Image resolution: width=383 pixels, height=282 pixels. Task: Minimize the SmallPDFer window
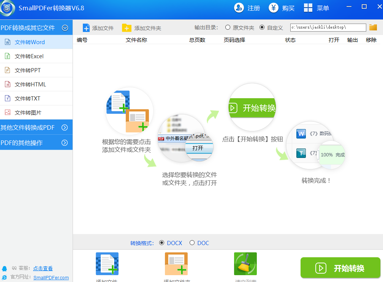[x=349, y=6]
